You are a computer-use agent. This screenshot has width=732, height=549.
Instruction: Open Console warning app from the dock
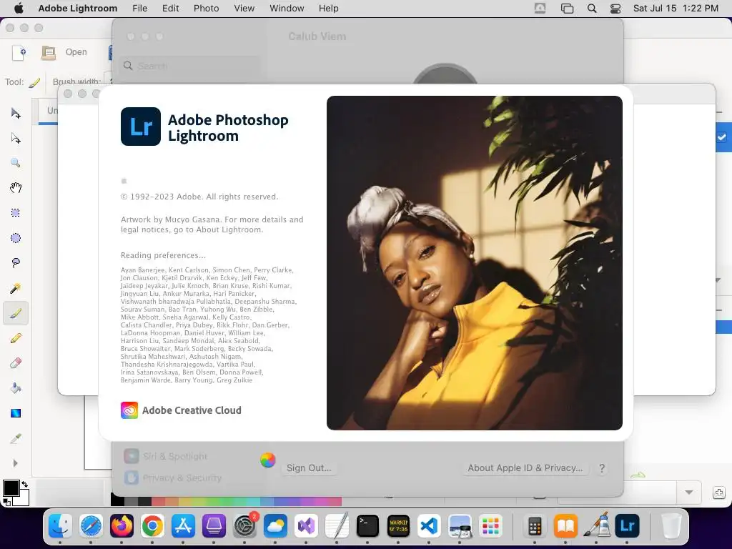pyautogui.click(x=398, y=526)
